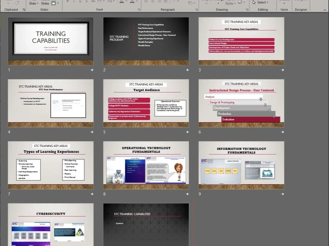
Task: Open the Drawing group dialog launcher
Action: pyautogui.click(x=247, y=10)
